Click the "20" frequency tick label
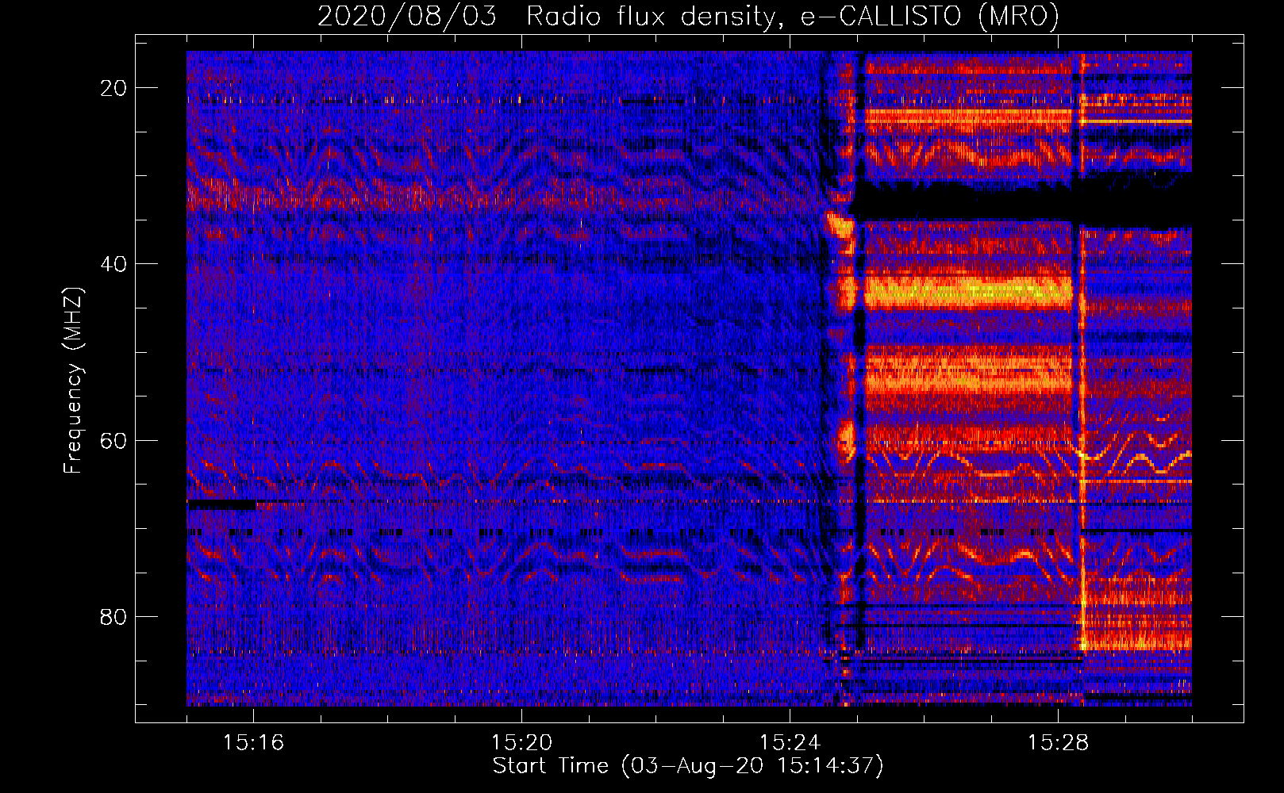 tap(113, 88)
